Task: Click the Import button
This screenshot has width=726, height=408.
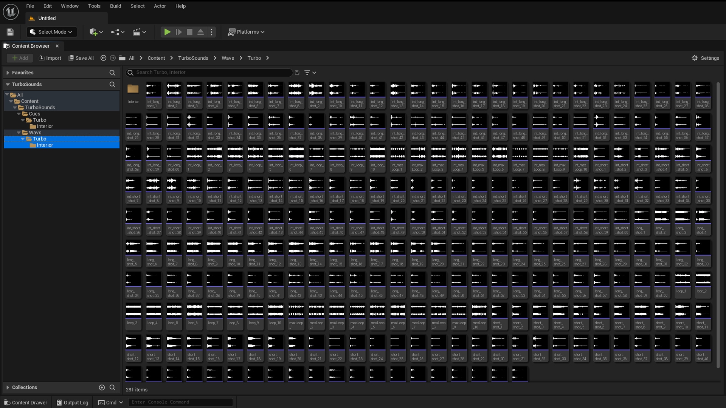Action: [50, 58]
